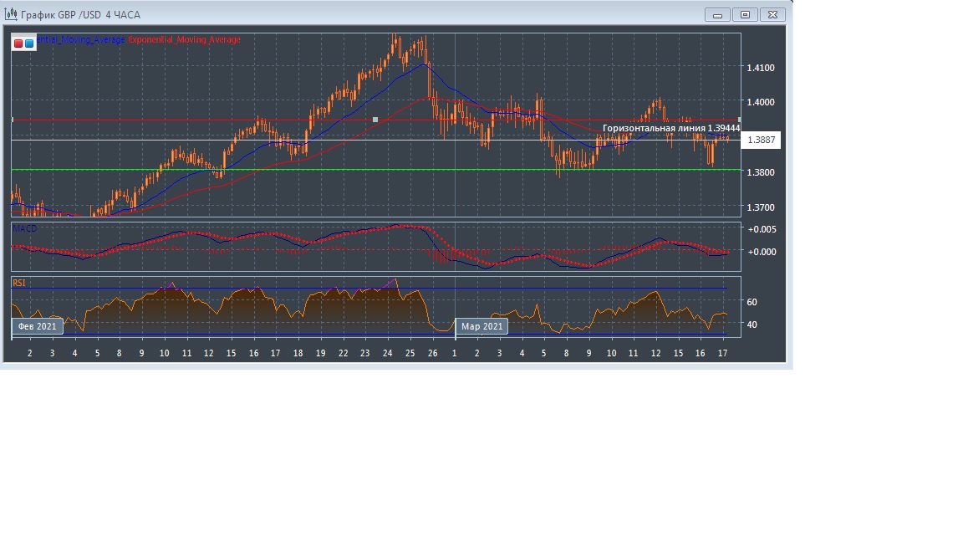Click the 'Фев 2021' month marker
963x542 pixels.
[38, 326]
